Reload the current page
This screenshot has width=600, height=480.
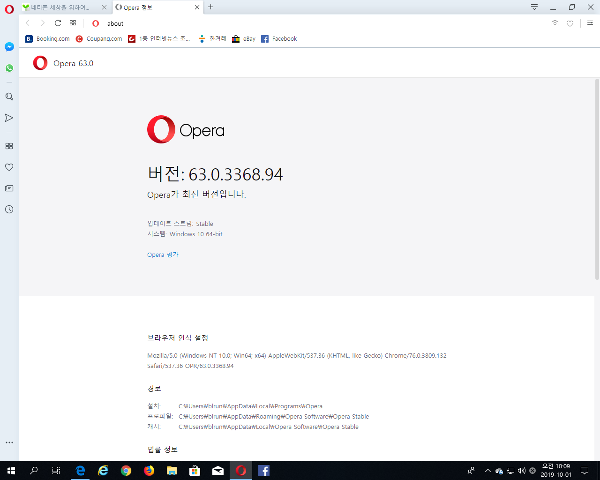coord(58,23)
